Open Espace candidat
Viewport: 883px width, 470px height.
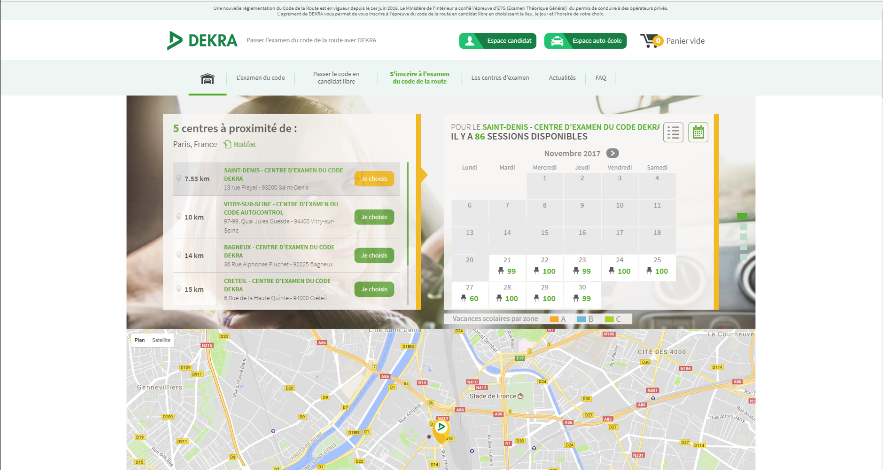pos(497,41)
